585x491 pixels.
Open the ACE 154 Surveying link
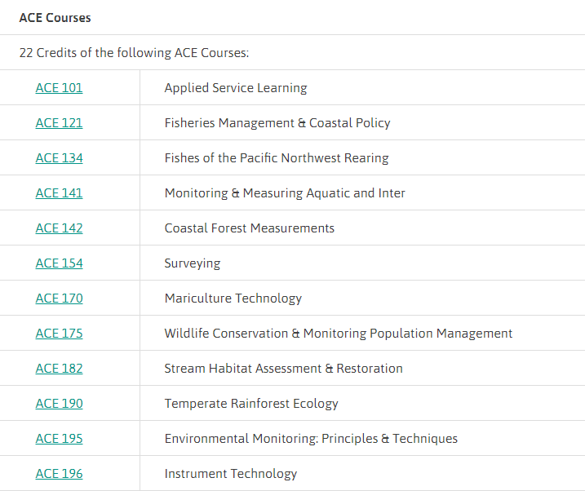pyautogui.click(x=59, y=263)
